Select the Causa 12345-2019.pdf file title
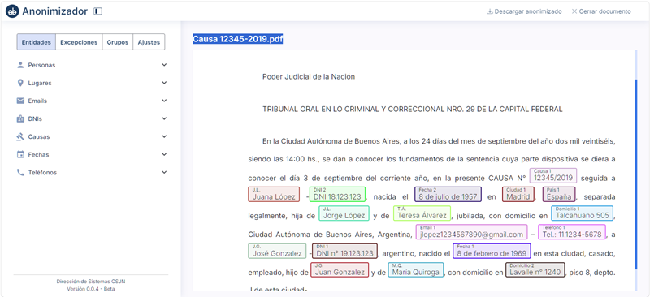 (x=238, y=39)
